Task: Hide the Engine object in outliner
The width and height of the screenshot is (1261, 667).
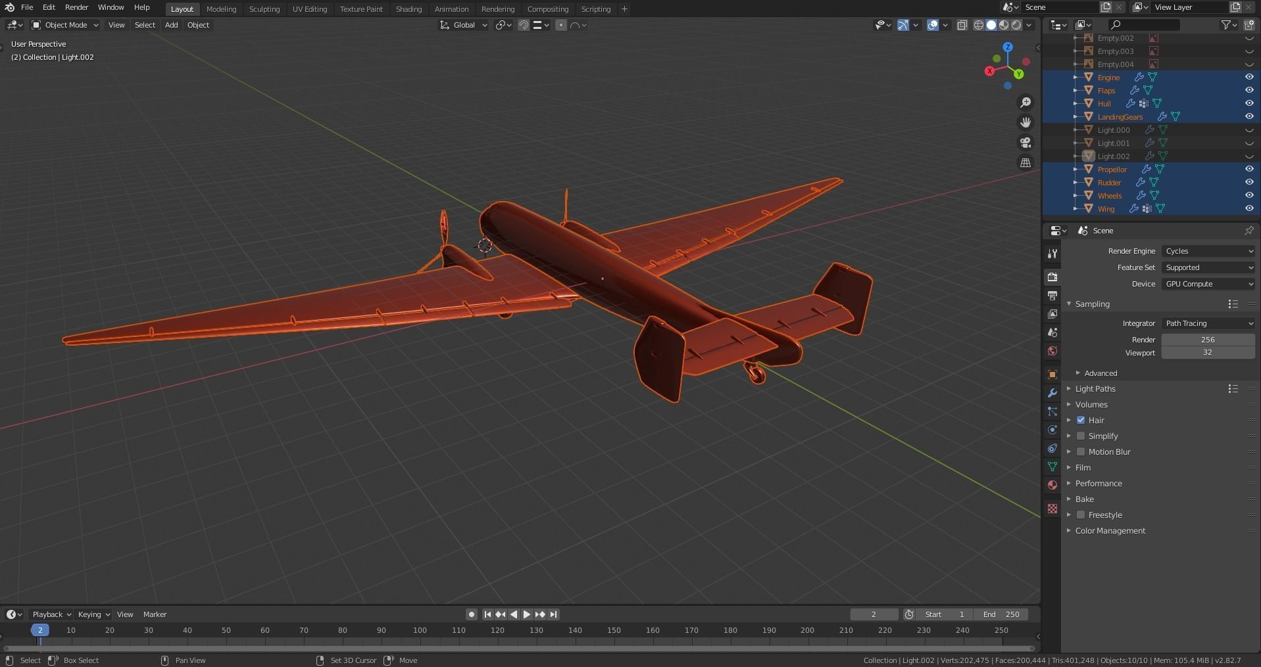Action: point(1249,77)
